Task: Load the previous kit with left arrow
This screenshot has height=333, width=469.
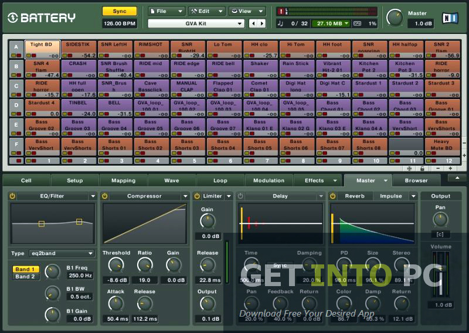Action: (x=253, y=23)
